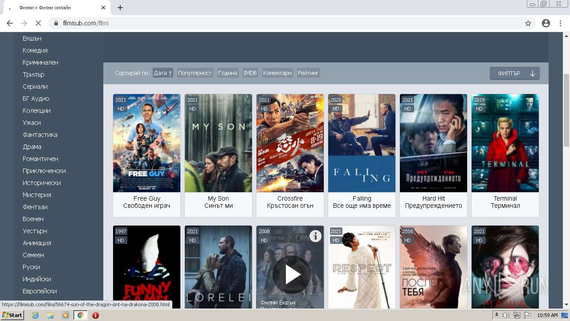Open Funny Games 1997 poster
This screenshot has height=321, width=570.
[147, 267]
